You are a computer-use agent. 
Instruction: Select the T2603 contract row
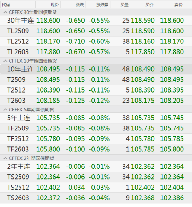click(96, 101)
